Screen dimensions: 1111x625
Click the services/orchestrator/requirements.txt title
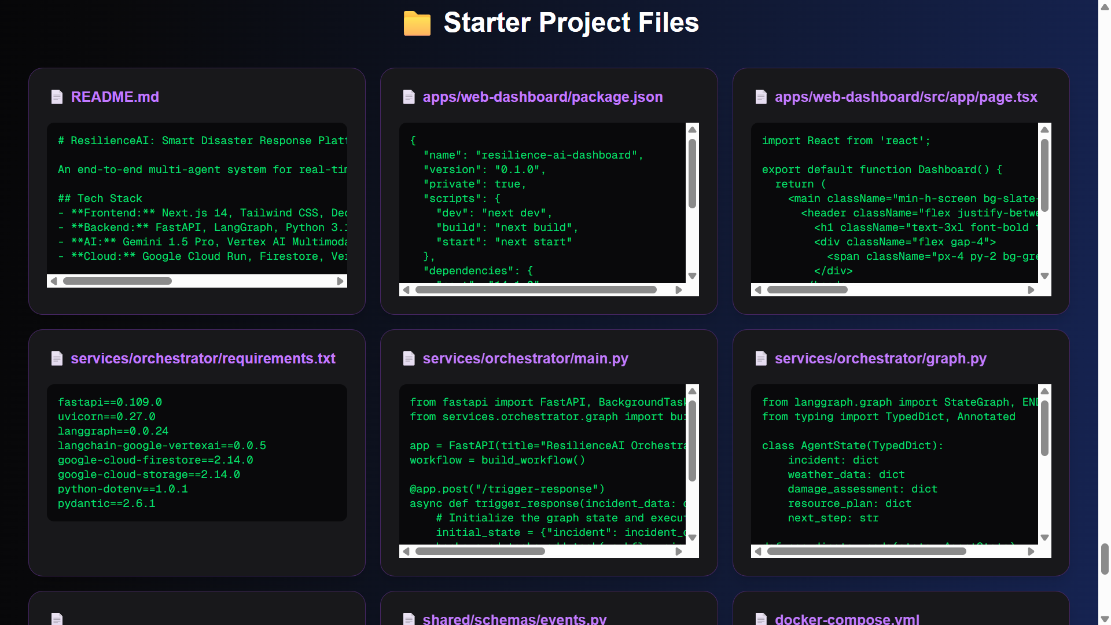point(203,358)
